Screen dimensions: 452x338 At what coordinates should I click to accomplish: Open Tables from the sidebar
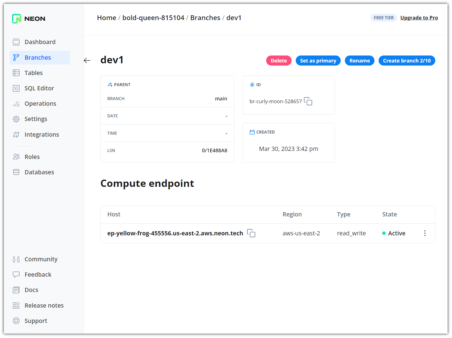pyautogui.click(x=40, y=73)
